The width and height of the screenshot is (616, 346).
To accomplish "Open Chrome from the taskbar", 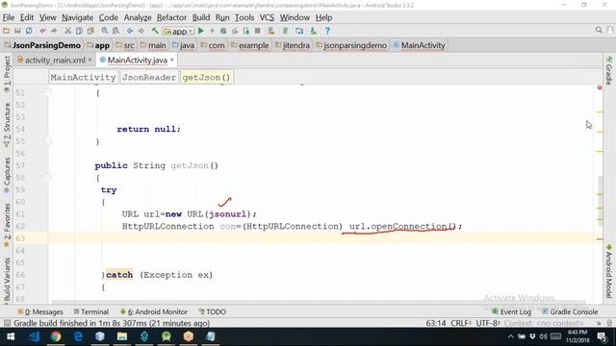I will point(56,336).
